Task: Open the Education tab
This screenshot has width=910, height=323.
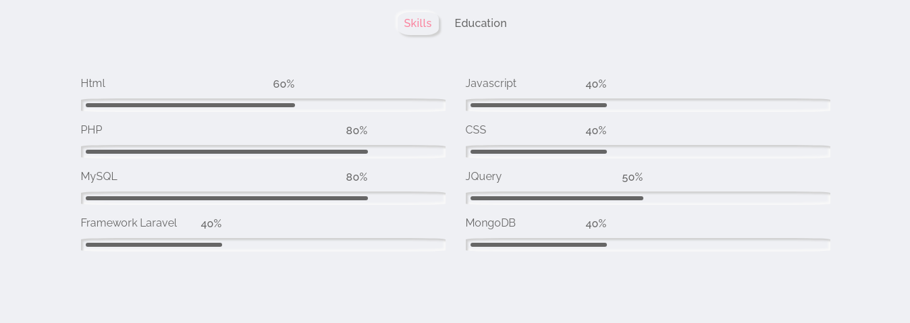Action: [x=480, y=24]
